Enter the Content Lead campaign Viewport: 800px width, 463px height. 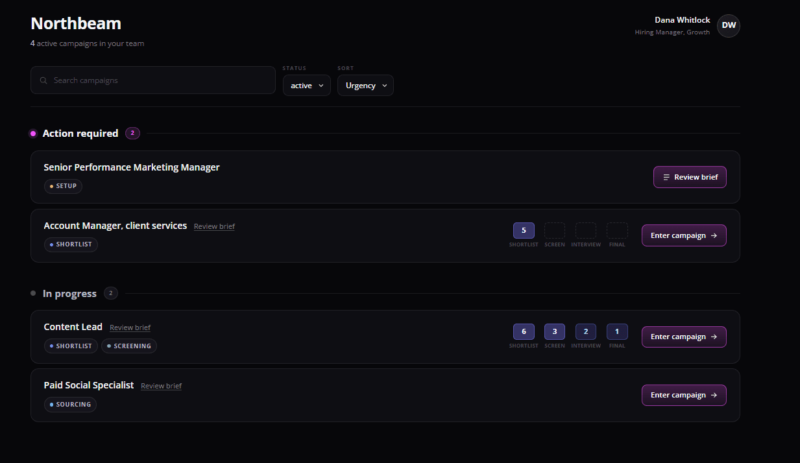click(684, 337)
